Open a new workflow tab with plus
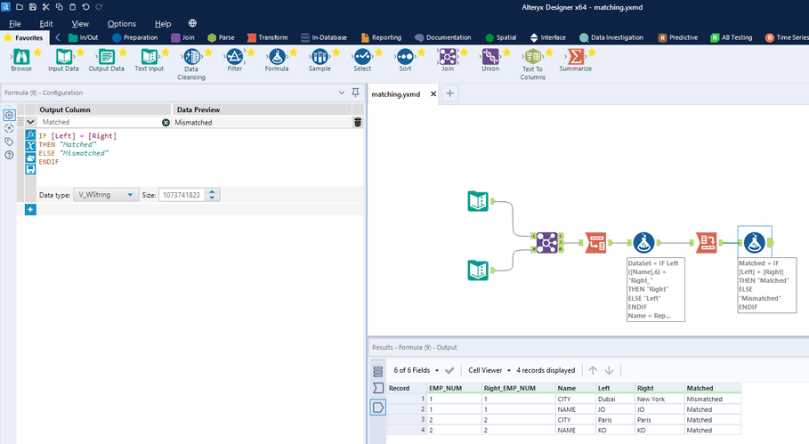 tap(450, 93)
